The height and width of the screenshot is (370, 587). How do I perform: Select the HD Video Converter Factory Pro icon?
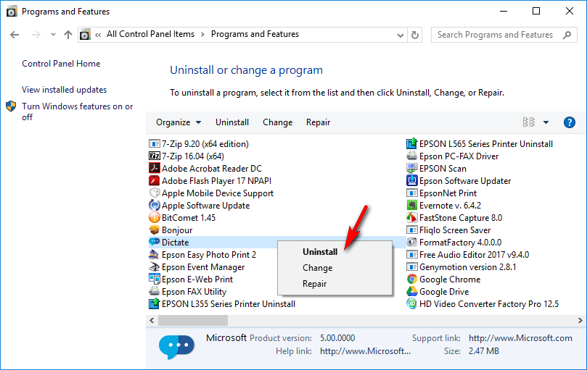pos(412,304)
